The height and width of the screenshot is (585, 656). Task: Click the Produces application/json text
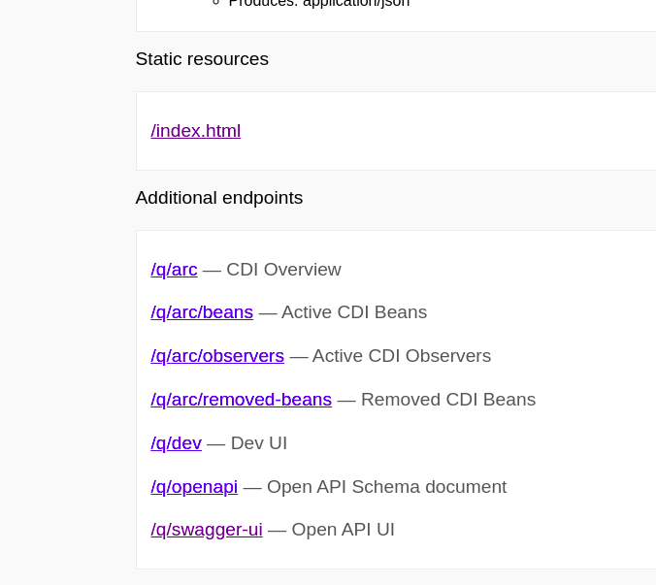[319, 3]
